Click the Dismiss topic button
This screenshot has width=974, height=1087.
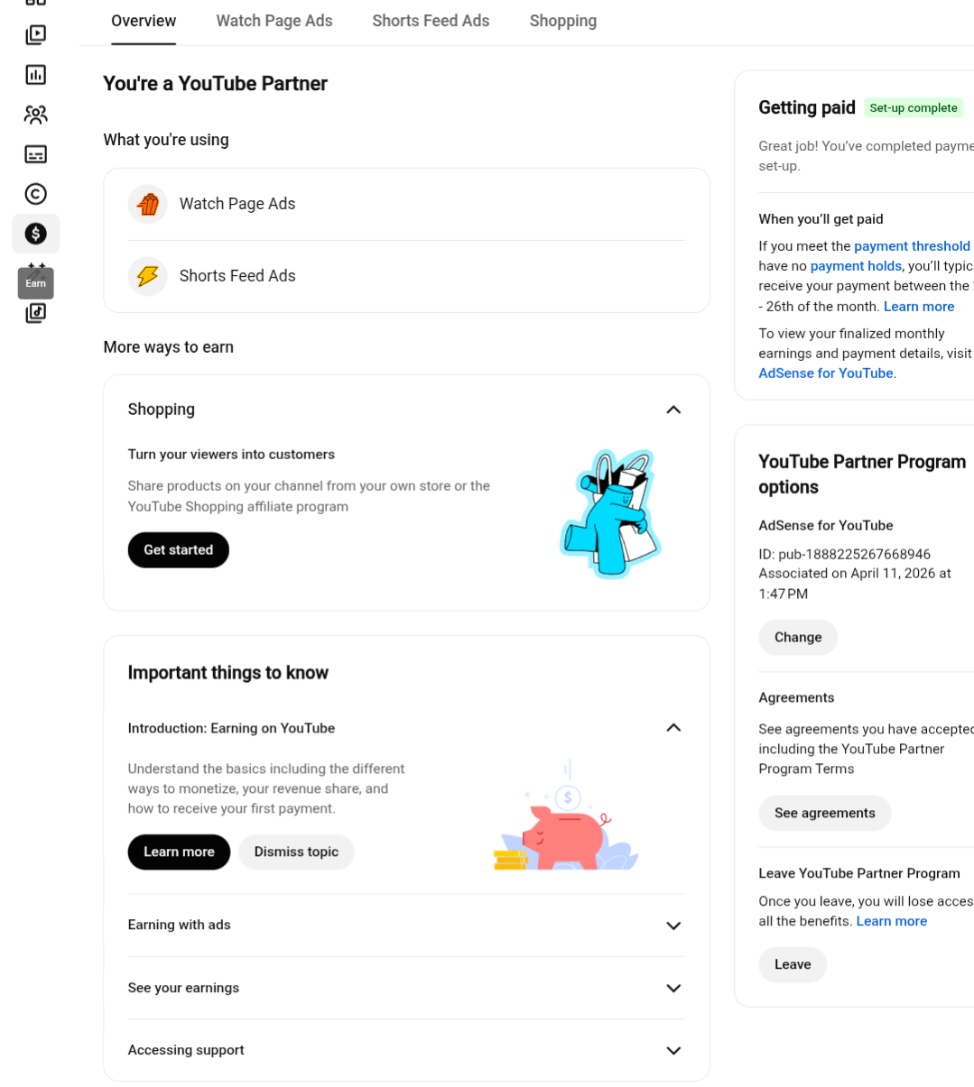296,852
